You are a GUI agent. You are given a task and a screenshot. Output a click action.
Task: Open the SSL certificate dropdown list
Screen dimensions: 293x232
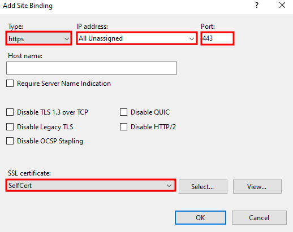91,186
